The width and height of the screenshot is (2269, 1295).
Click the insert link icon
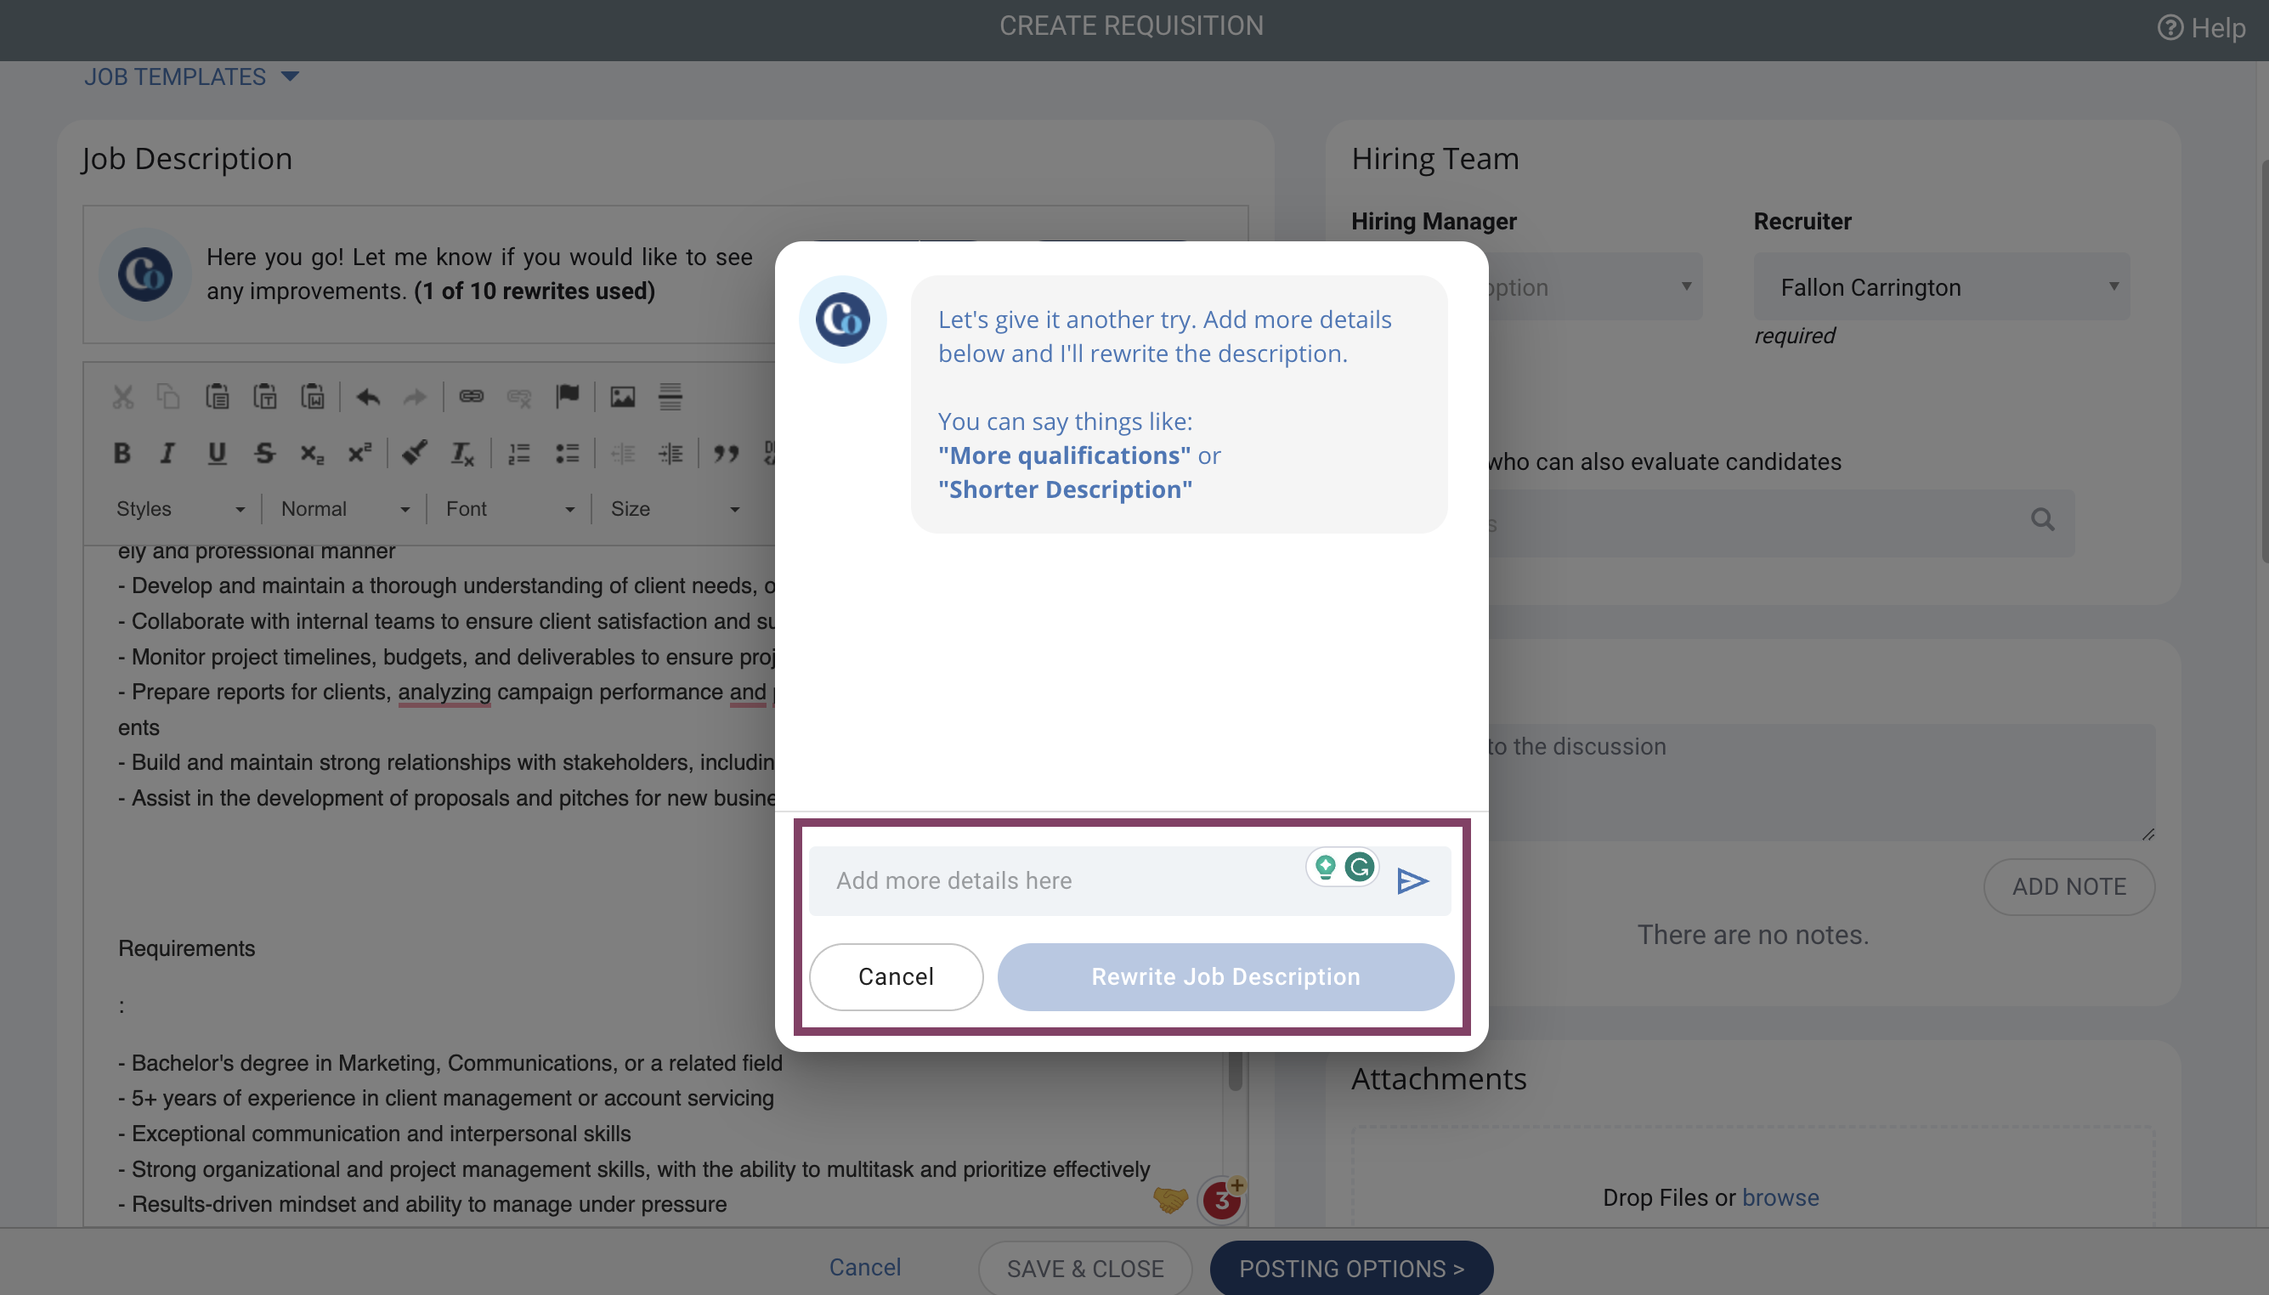471,397
